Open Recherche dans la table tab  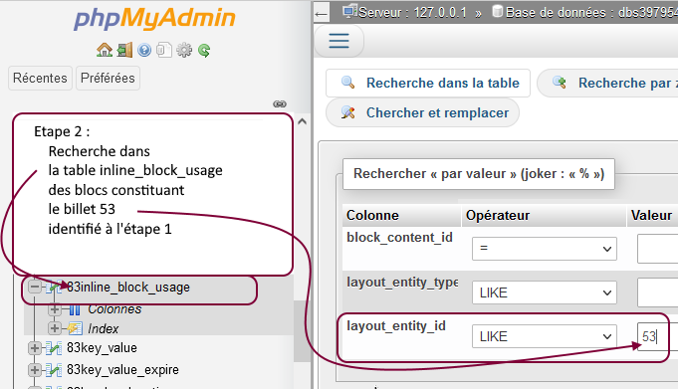point(428,83)
